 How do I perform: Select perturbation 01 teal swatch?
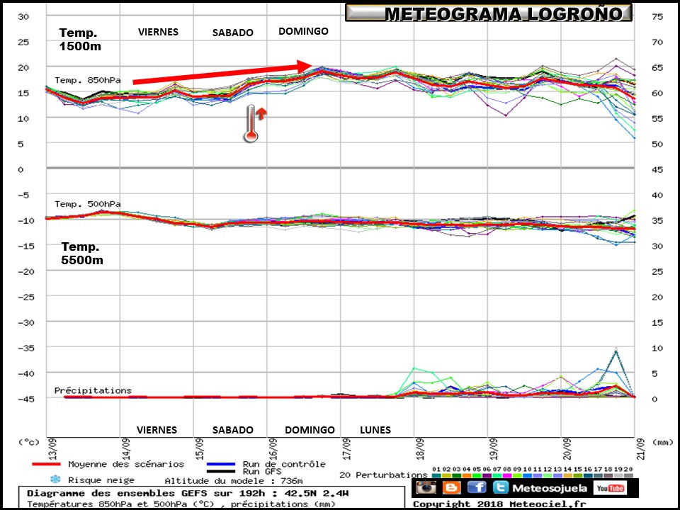point(437,476)
